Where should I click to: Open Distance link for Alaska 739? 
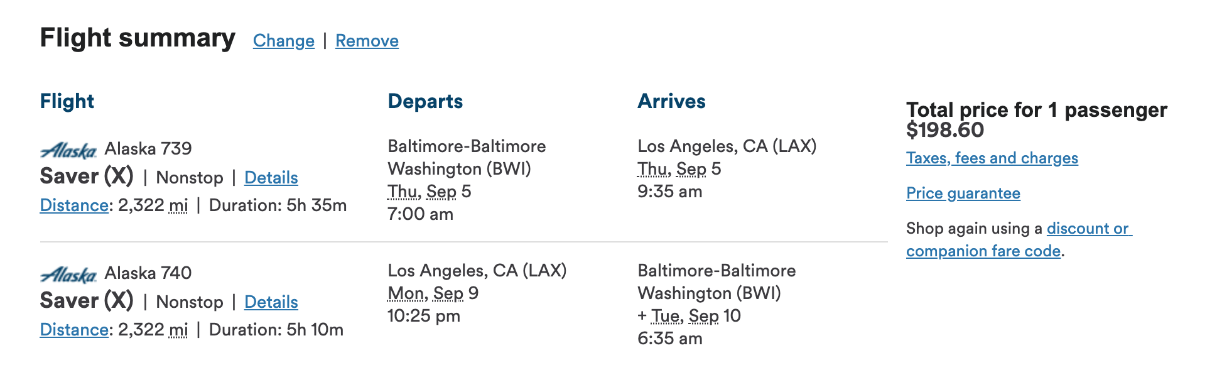(x=74, y=205)
